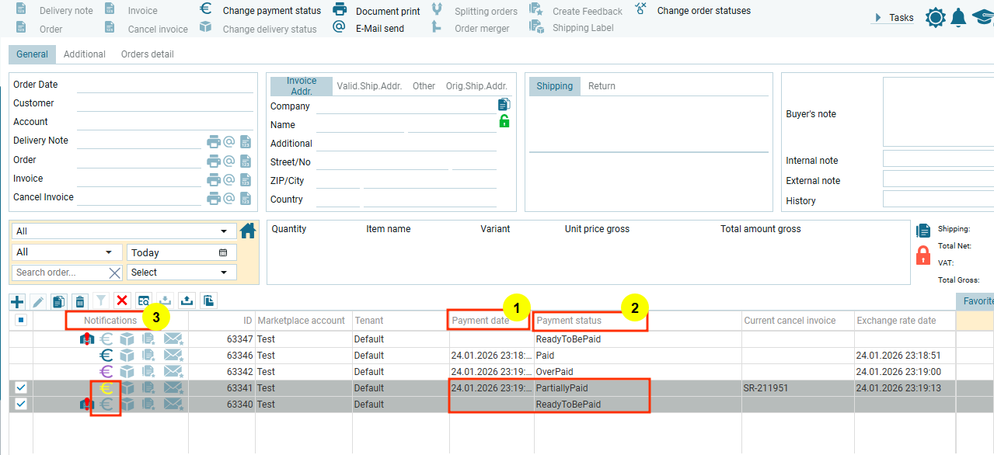Click the yellow euro icon for order 63341
Screen dimensions: 994x455
click(x=106, y=388)
